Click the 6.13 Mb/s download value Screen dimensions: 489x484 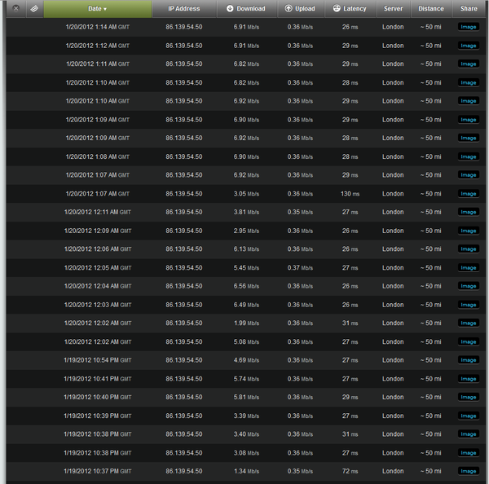tap(246, 249)
